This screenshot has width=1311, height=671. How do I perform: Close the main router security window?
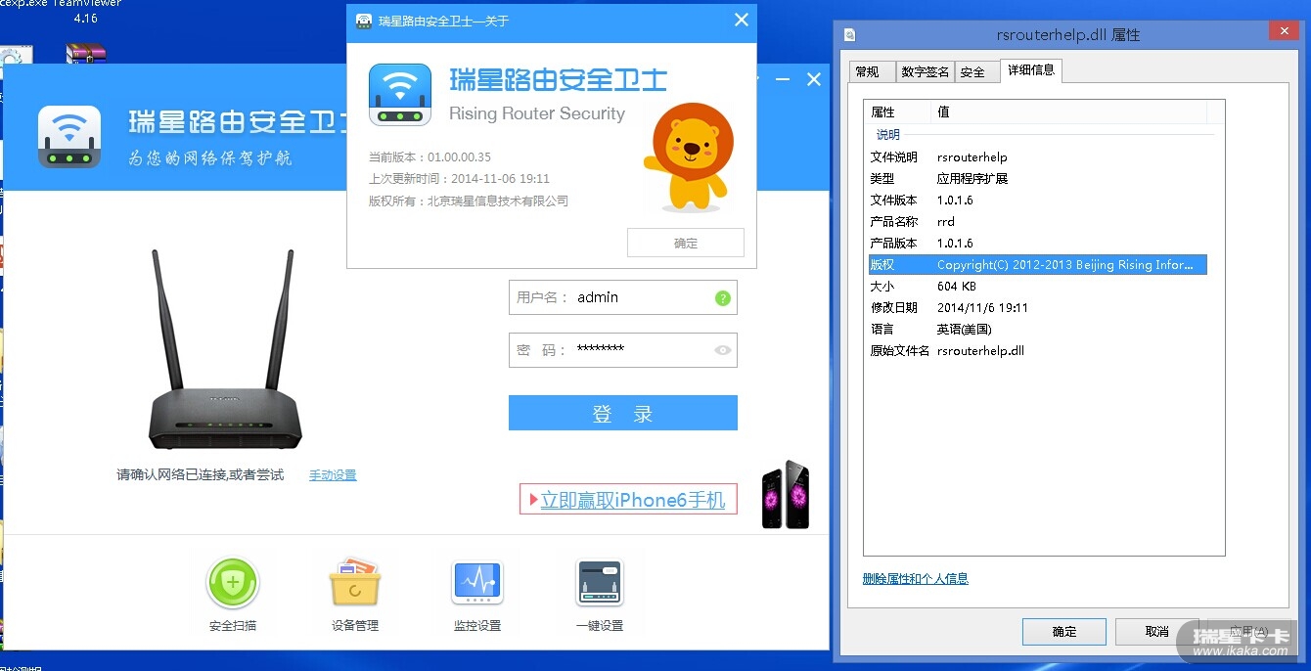[x=814, y=80]
